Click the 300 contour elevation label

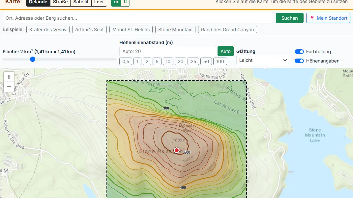pyautogui.click(x=166, y=108)
